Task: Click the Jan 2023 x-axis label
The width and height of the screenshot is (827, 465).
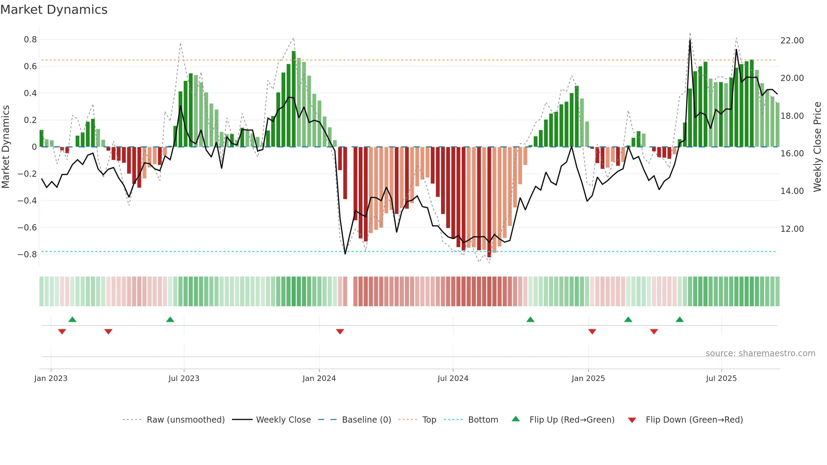Action: tap(51, 378)
